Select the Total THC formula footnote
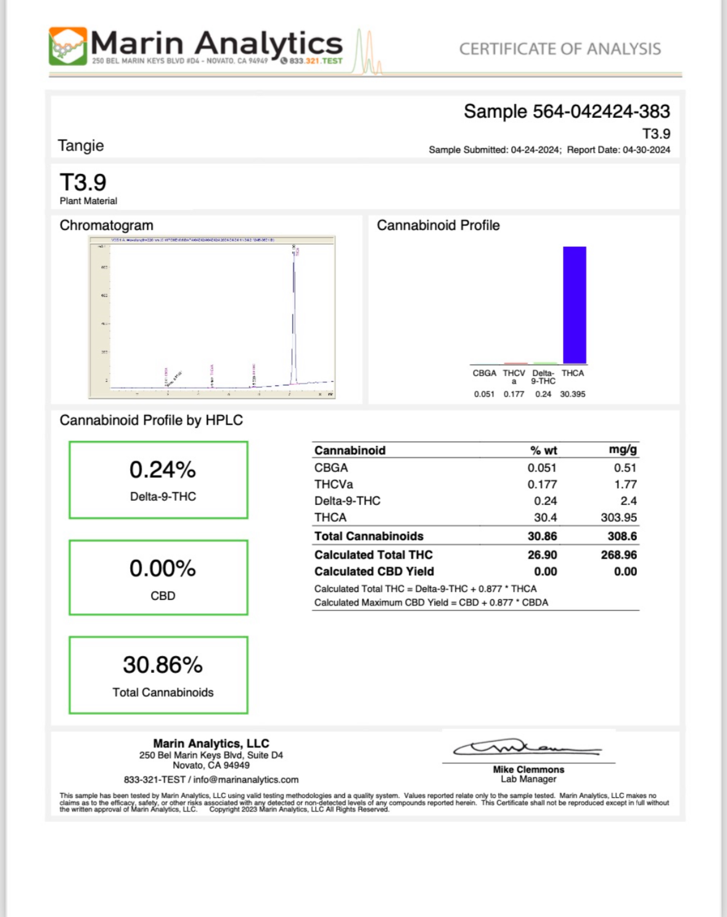This screenshot has width=727, height=917. 425,589
